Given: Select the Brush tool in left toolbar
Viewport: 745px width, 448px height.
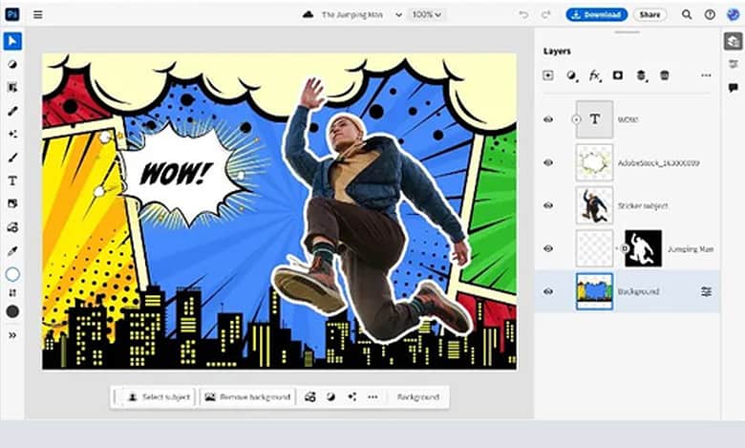Looking at the screenshot, I should [12, 158].
